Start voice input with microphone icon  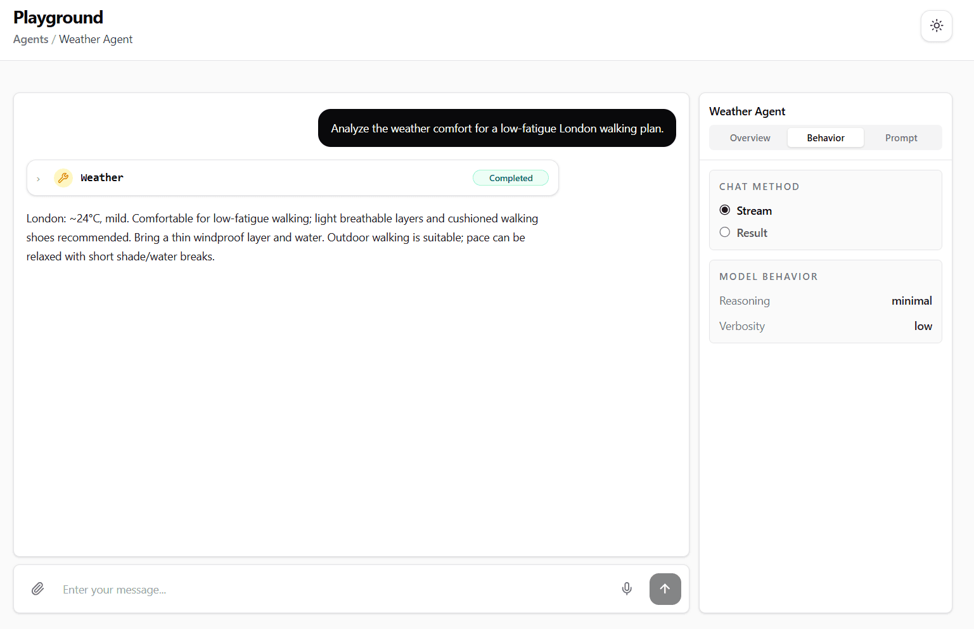click(x=627, y=589)
